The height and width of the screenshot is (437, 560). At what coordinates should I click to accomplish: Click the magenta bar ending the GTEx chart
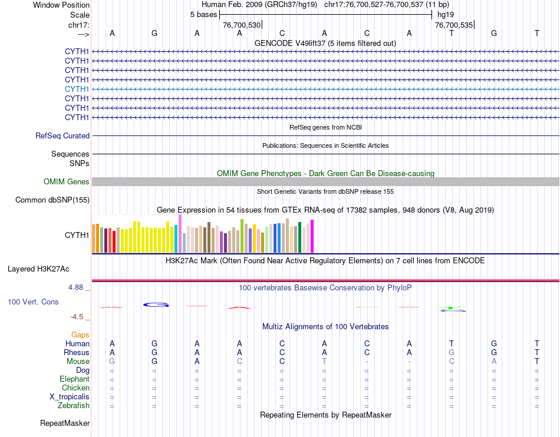click(x=312, y=236)
